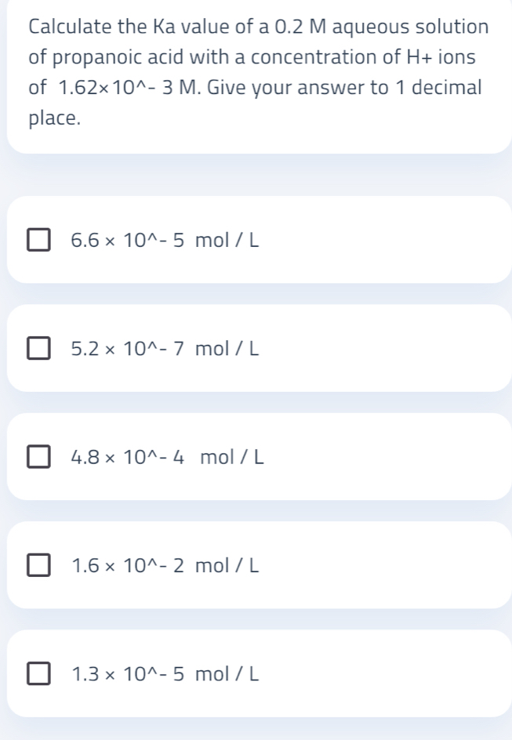This screenshot has height=740, width=512.
Task: Enable the 1.6 × 10^-2 mol/L checkbox
Action: (38, 565)
